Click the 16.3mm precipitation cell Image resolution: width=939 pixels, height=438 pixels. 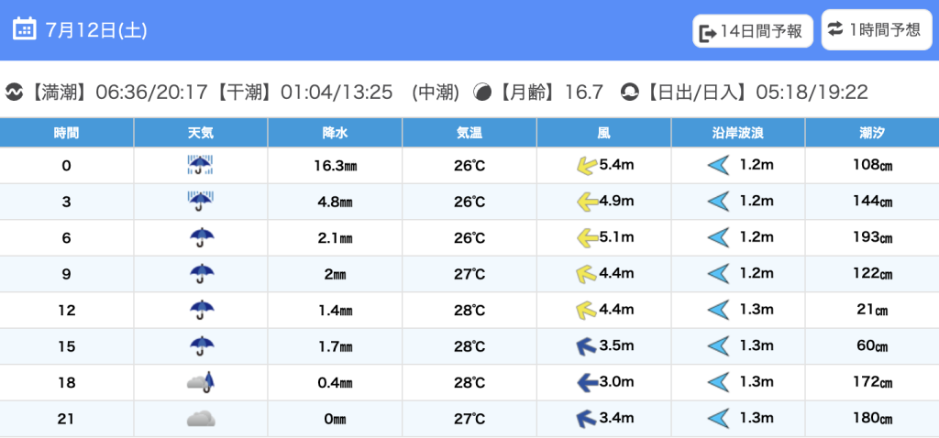[x=335, y=166]
